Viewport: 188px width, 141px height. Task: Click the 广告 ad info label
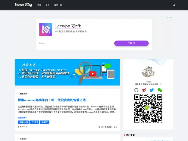click(169, 17)
